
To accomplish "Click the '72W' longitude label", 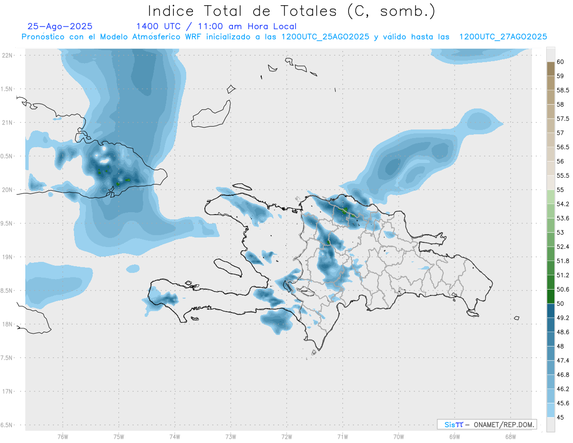I will (x=286, y=437).
